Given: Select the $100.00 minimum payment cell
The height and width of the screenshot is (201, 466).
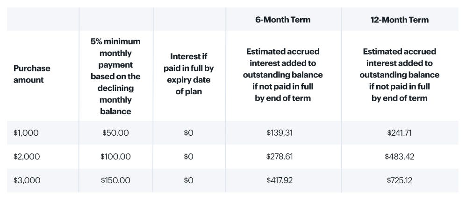Looking at the screenshot, I should point(115,157).
